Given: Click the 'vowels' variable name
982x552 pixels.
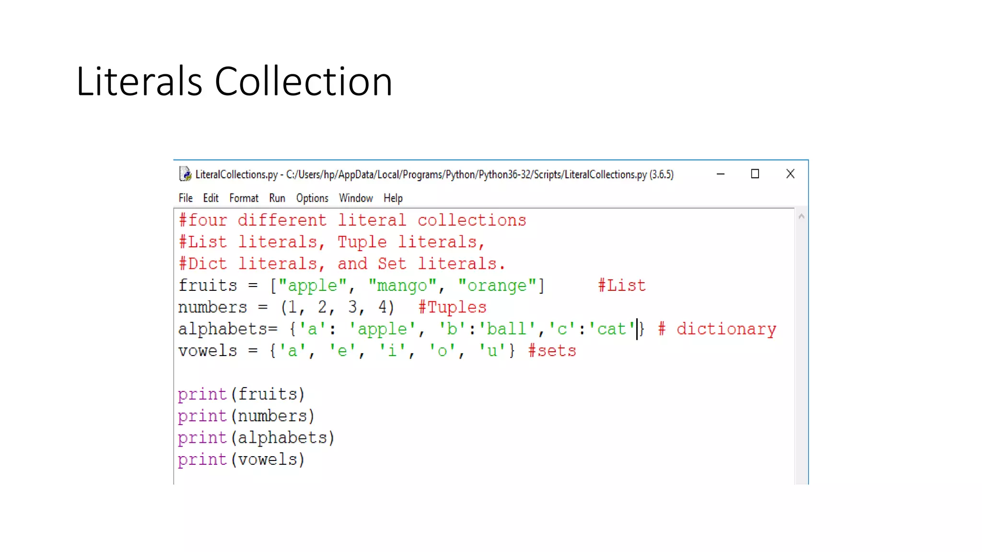Looking at the screenshot, I should point(208,351).
